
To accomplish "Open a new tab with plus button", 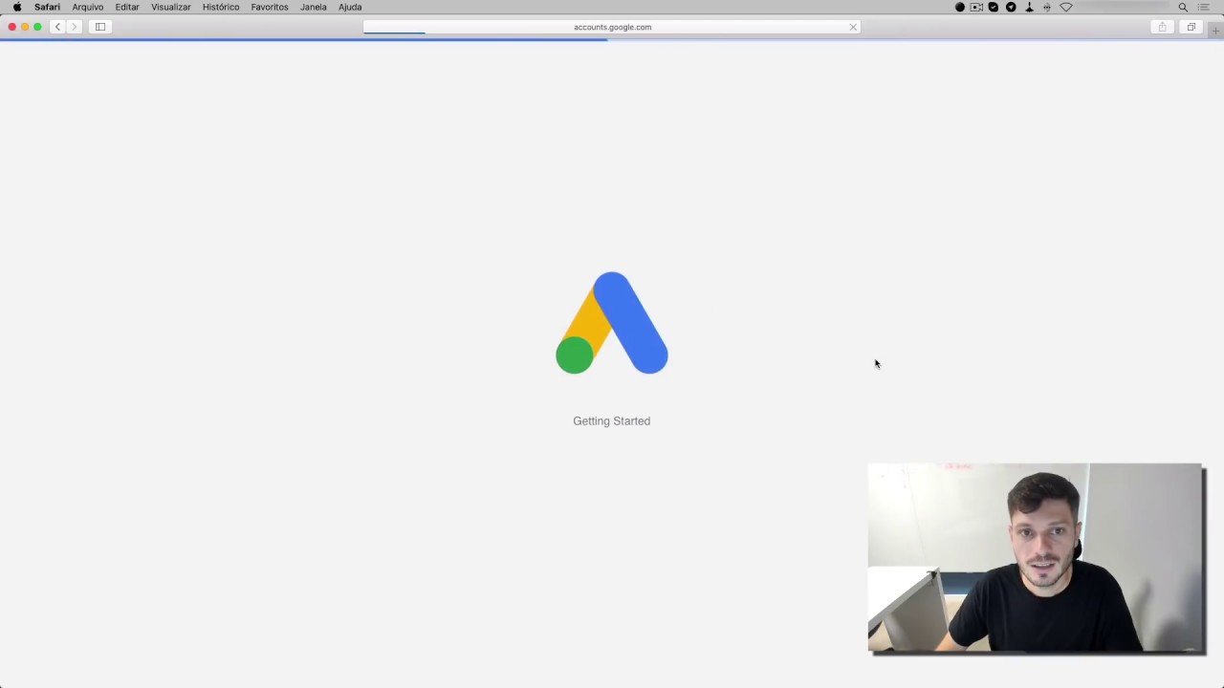I will coord(1215,31).
